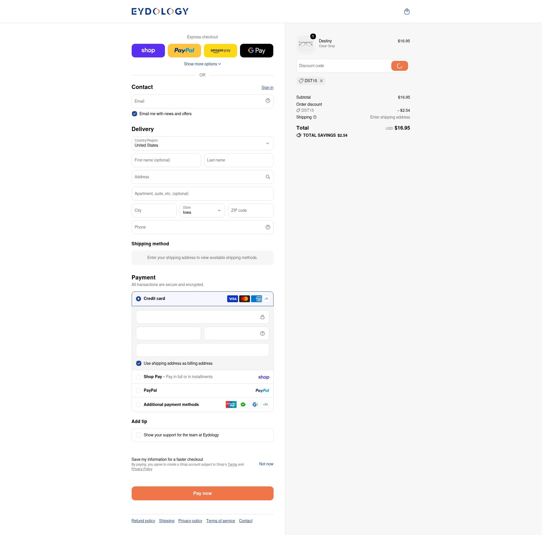The height and width of the screenshot is (535, 546).
Task: Remove the DST15 discount code tag
Action: click(321, 81)
